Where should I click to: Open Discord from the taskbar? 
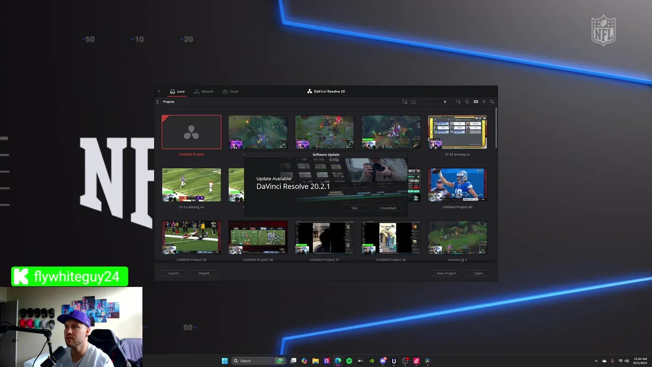point(383,361)
